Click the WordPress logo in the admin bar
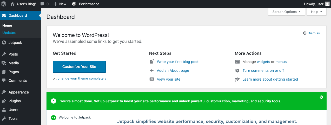This screenshot has width=331, height=125. [x=4, y=4]
